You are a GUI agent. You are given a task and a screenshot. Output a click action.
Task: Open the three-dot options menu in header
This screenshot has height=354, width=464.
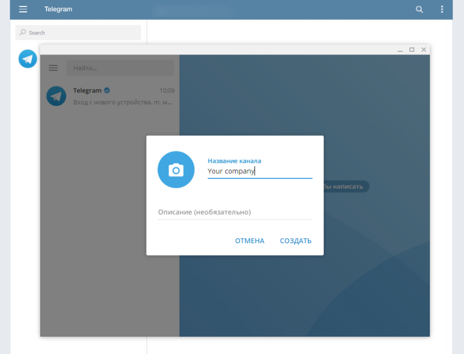click(442, 9)
